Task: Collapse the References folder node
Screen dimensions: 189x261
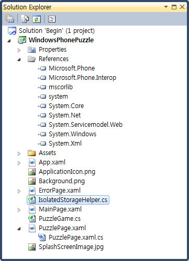Action: point(19,60)
